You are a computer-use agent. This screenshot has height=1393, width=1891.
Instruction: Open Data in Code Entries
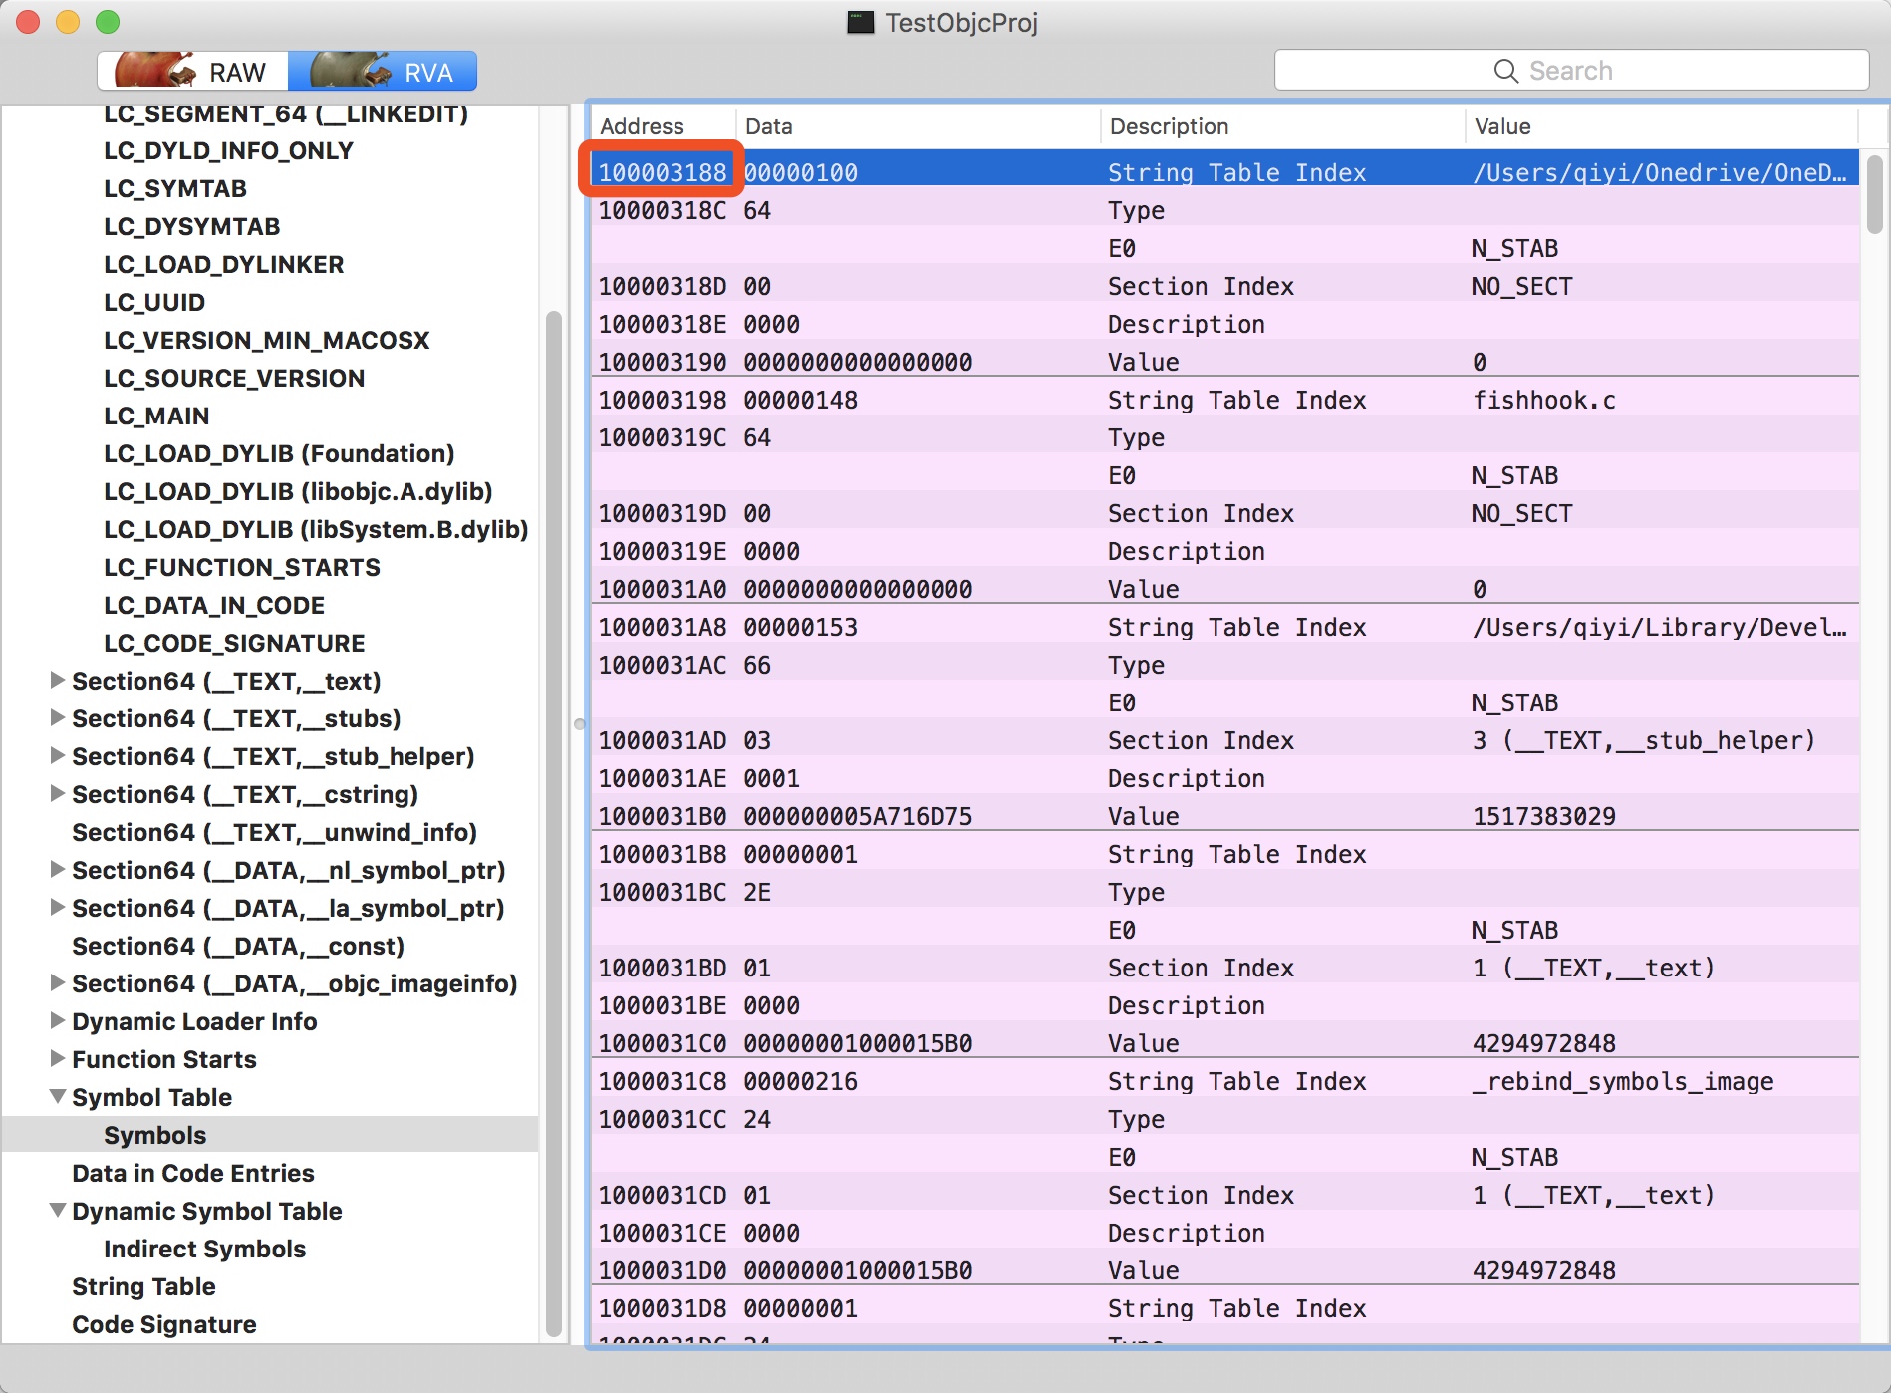point(192,1173)
